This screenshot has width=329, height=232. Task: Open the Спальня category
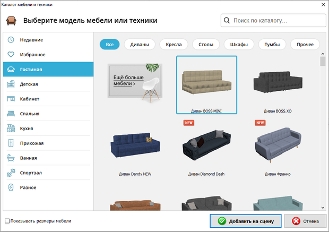click(48, 114)
